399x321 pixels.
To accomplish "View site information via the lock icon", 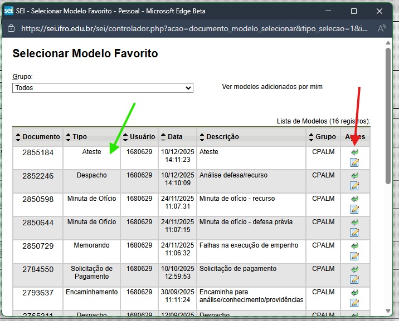I will point(11,28).
